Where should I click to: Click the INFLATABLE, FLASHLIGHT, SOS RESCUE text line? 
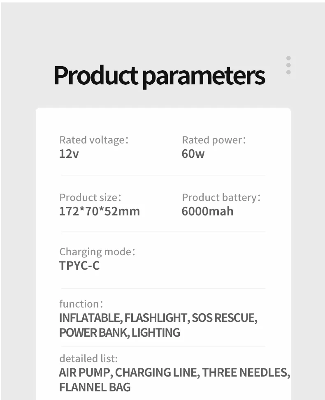click(158, 318)
